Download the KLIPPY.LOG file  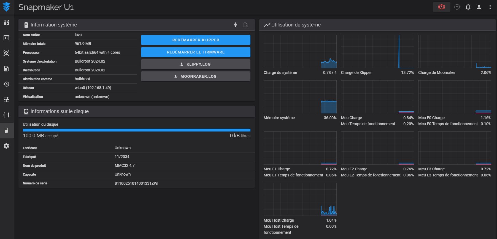tap(196, 64)
